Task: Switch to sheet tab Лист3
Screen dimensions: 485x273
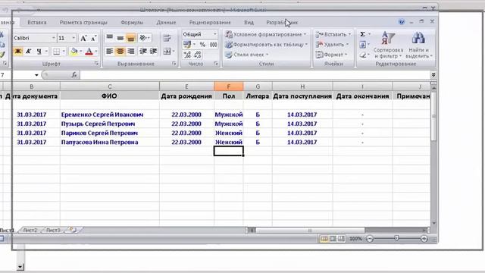Action: [53, 231]
